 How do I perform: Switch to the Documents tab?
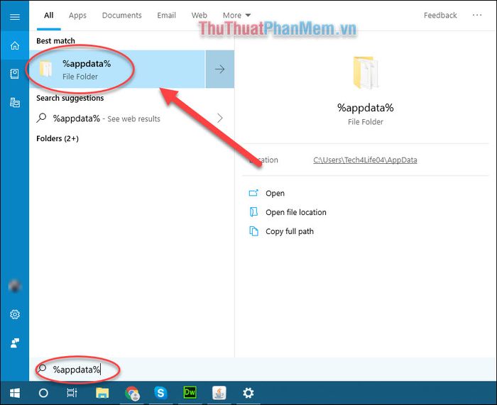pyautogui.click(x=121, y=15)
